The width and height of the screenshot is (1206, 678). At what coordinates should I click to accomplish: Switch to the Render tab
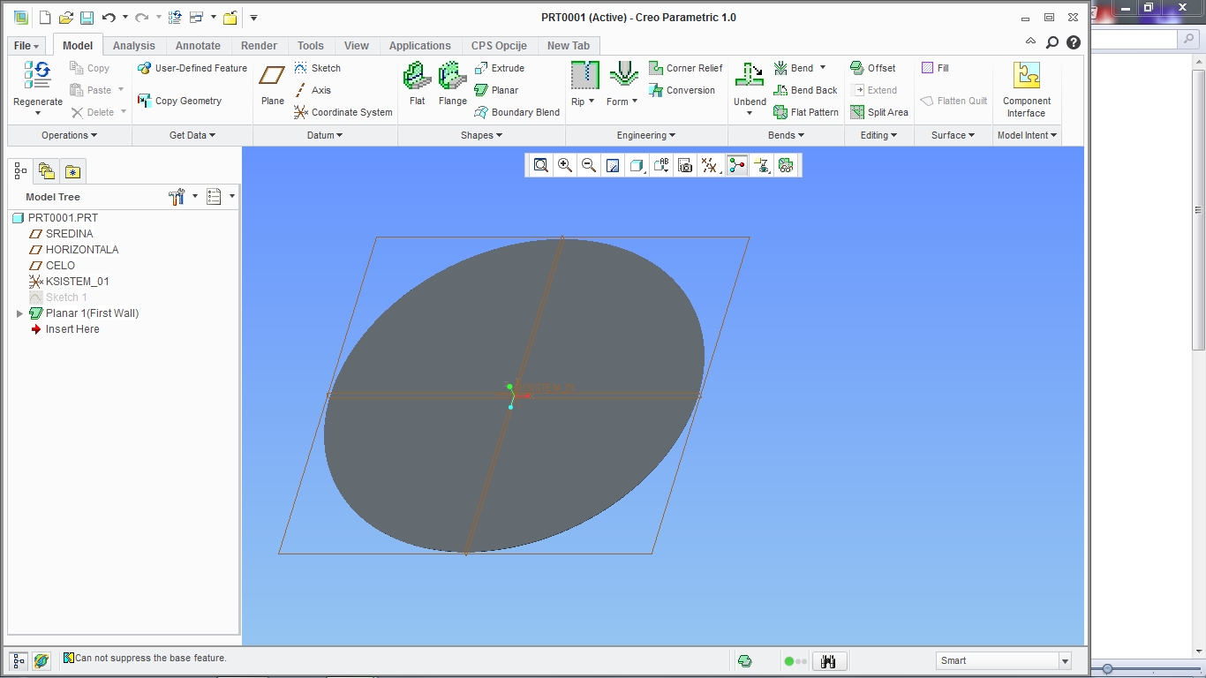259,46
